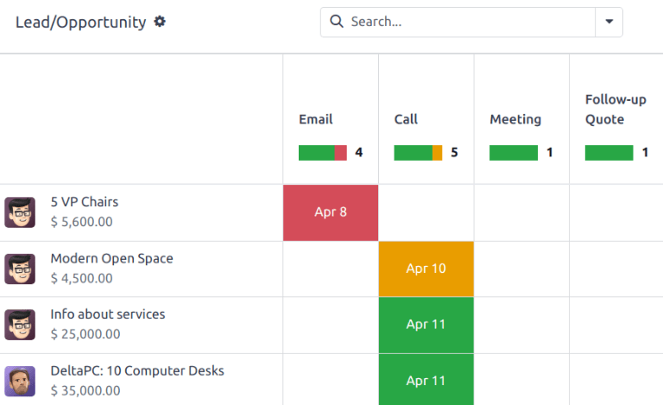
Task: Expand the search options dropdown arrow
Action: pyautogui.click(x=609, y=22)
